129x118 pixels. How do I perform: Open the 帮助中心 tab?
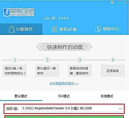(107, 29)
